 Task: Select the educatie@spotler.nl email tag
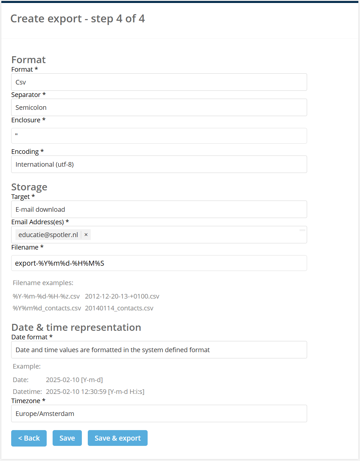48,235
